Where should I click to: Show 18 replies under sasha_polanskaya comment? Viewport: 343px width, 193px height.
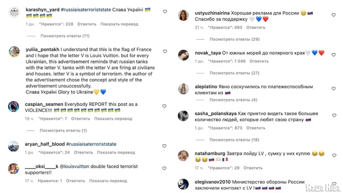(234, 140)
